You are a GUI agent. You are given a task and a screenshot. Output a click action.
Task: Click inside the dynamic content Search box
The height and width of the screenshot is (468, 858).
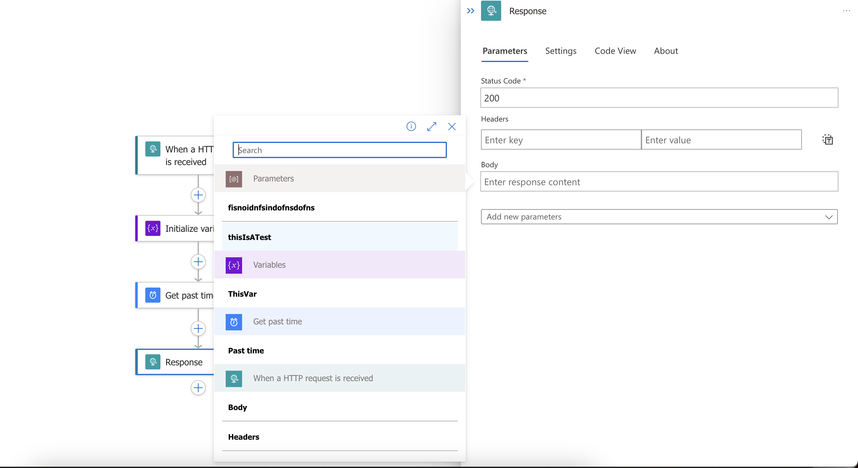(339, 150)
